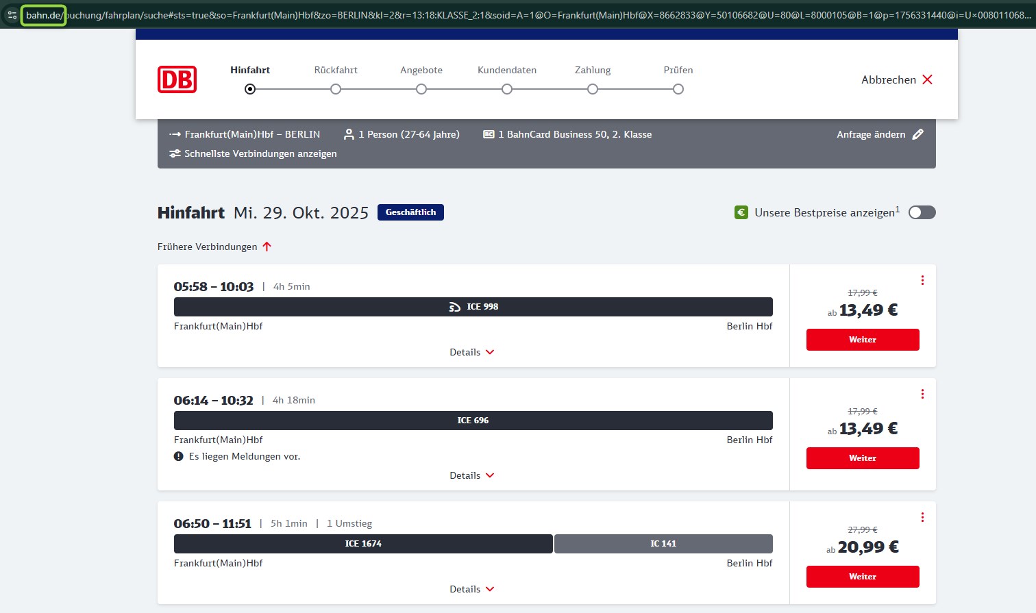Click the DB logo
This screenshot has width=1036, height=613.
[177, 79]
